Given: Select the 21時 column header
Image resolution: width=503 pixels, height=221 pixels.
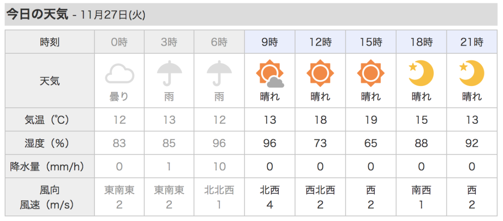Looking at the screenshot, I should [x=472, y=42].
